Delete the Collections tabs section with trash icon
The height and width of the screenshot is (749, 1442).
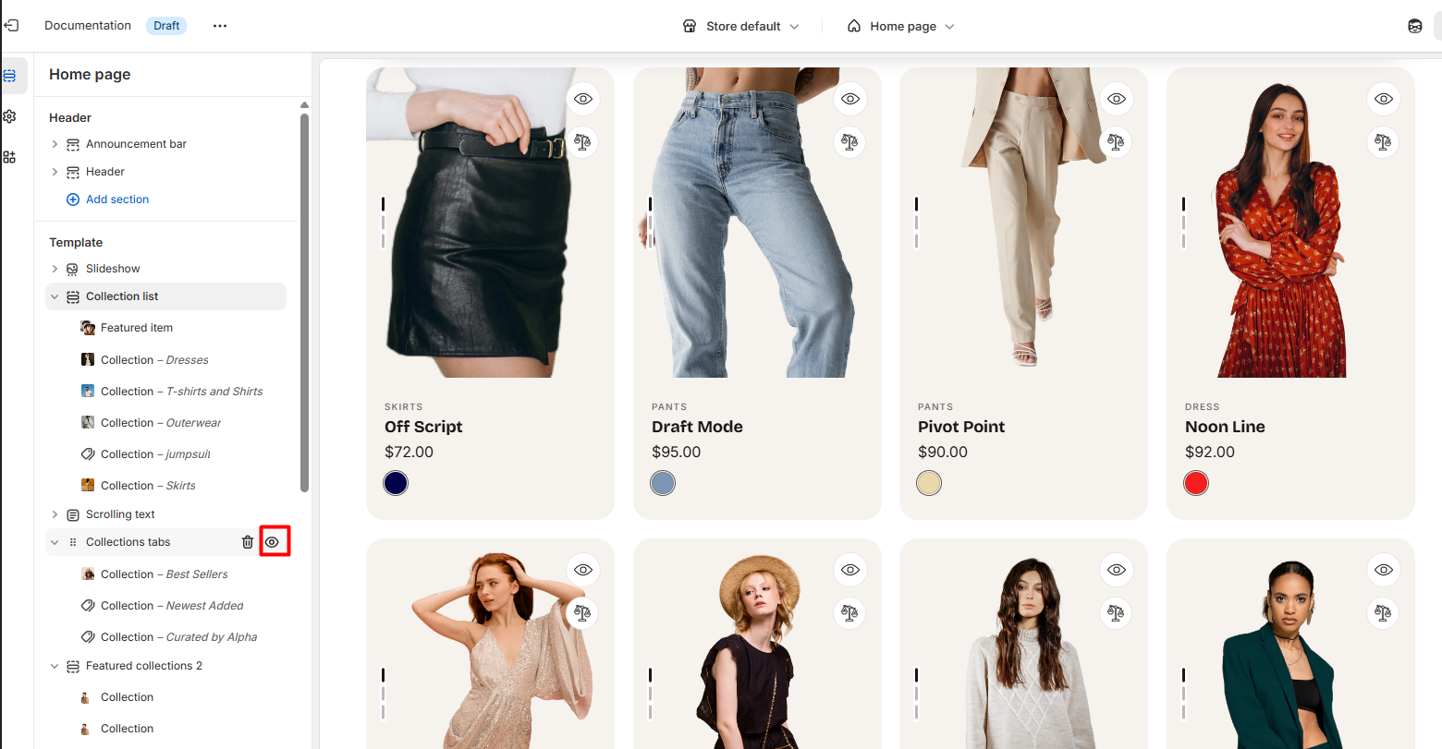[x=248, y=542]
